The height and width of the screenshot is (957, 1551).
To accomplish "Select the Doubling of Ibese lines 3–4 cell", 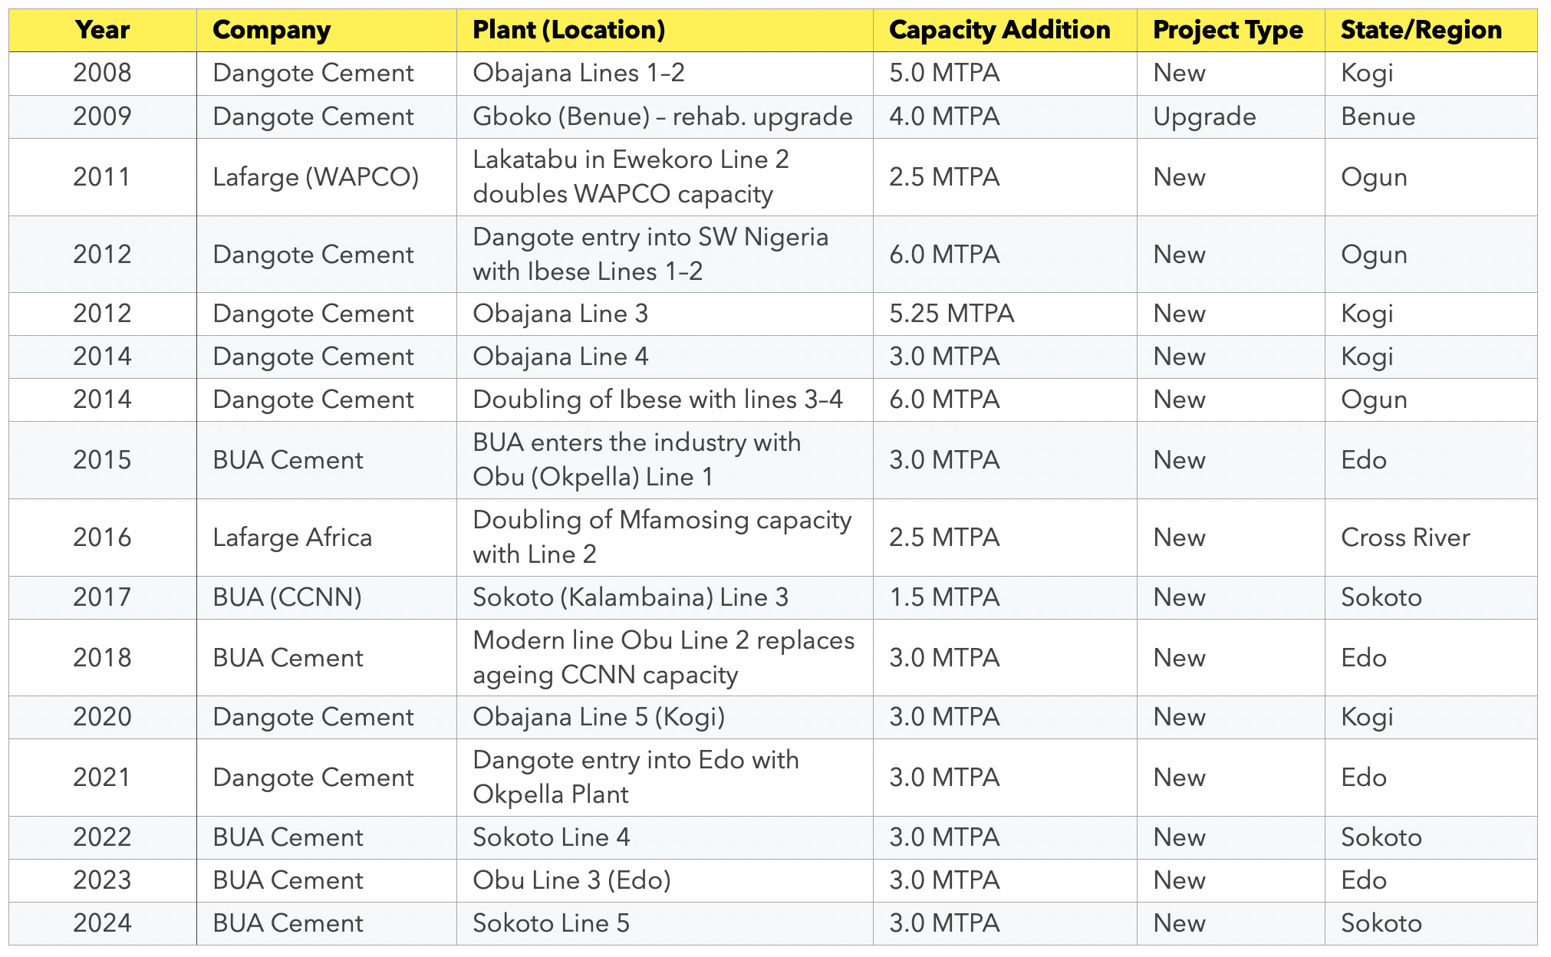I will click(657, 400).
